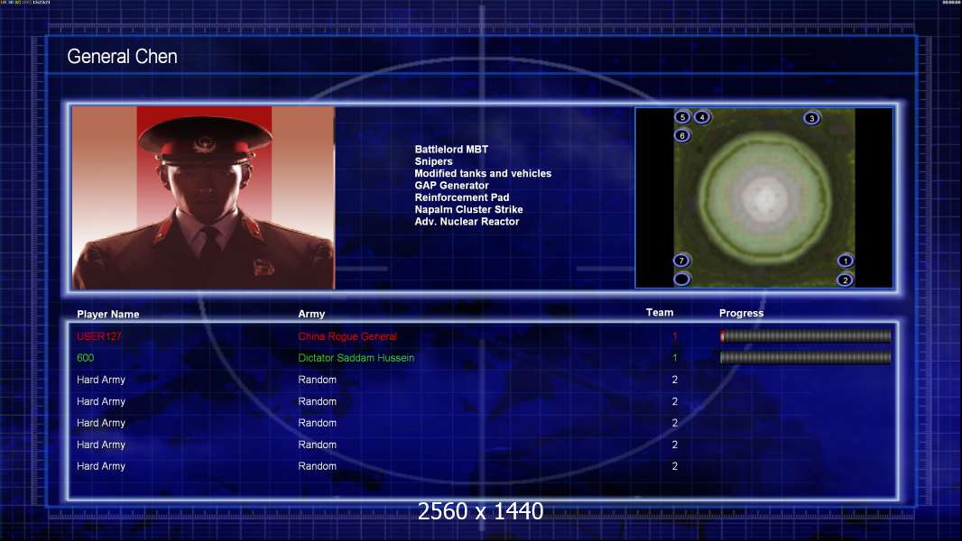Select start position 4 on the map

pos(702,117)
